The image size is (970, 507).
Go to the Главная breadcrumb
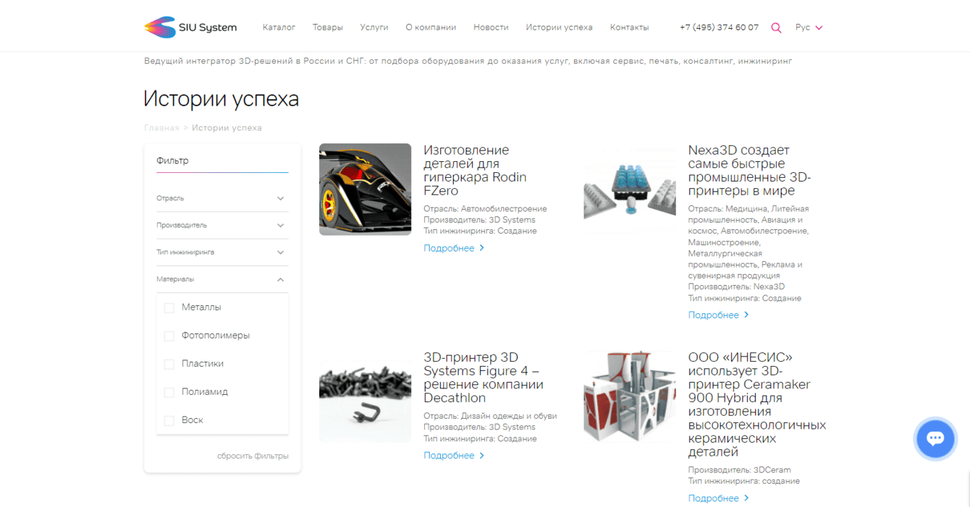tap(161, 127)
